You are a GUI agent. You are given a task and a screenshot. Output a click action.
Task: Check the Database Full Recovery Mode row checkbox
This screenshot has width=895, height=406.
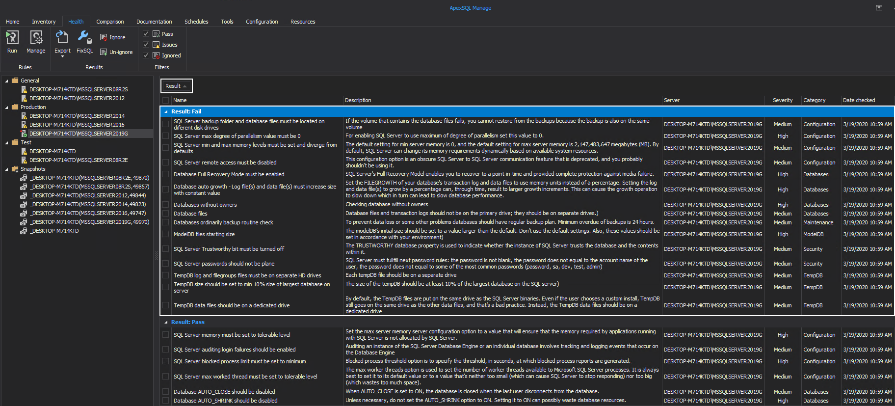tap(166, 174)
